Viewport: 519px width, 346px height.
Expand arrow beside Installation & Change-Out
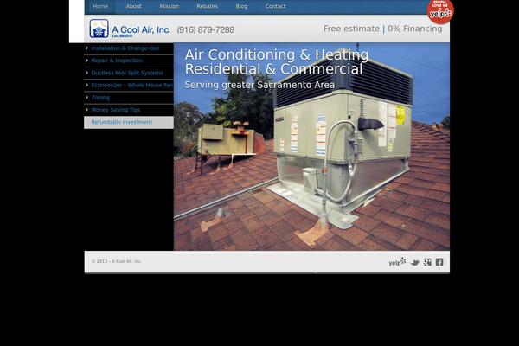click(x=87, y=48)
